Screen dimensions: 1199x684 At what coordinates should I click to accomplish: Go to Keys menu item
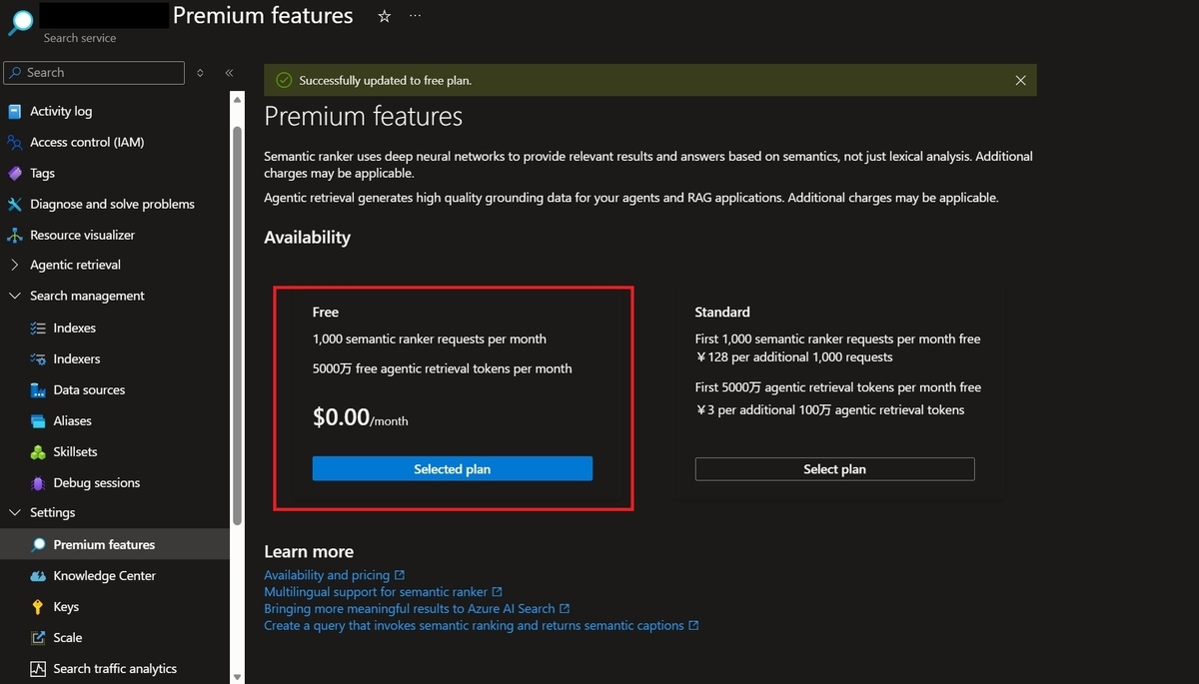(x=66, y=607)
